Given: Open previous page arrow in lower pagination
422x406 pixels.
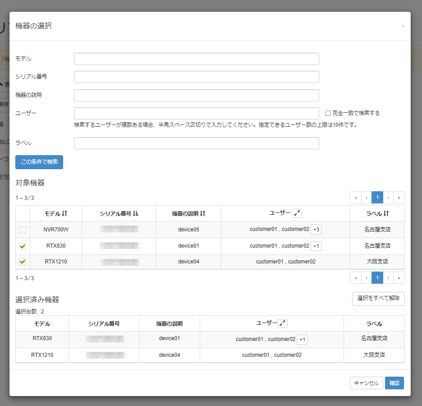Looking at the screenshot, I should coord(366,277).
